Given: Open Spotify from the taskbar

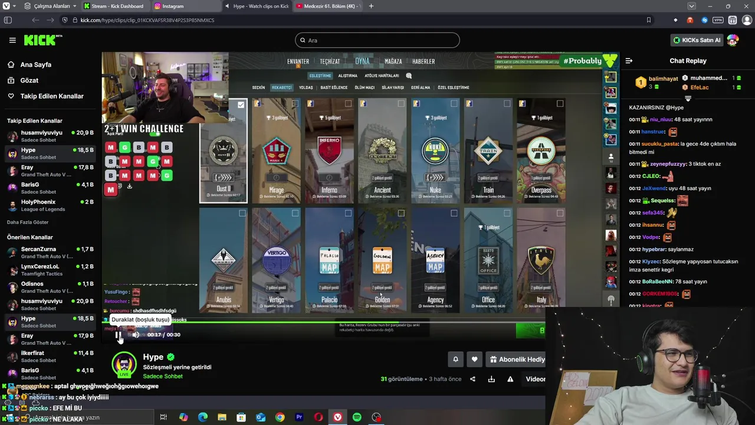Looking at the screenshot, I should [357, 417].
